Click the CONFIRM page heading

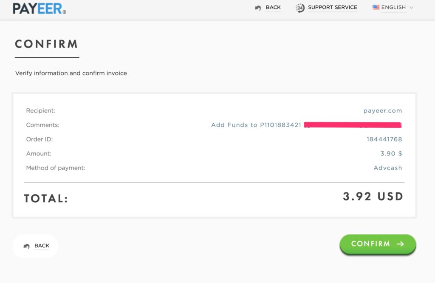tap(46, 44)
